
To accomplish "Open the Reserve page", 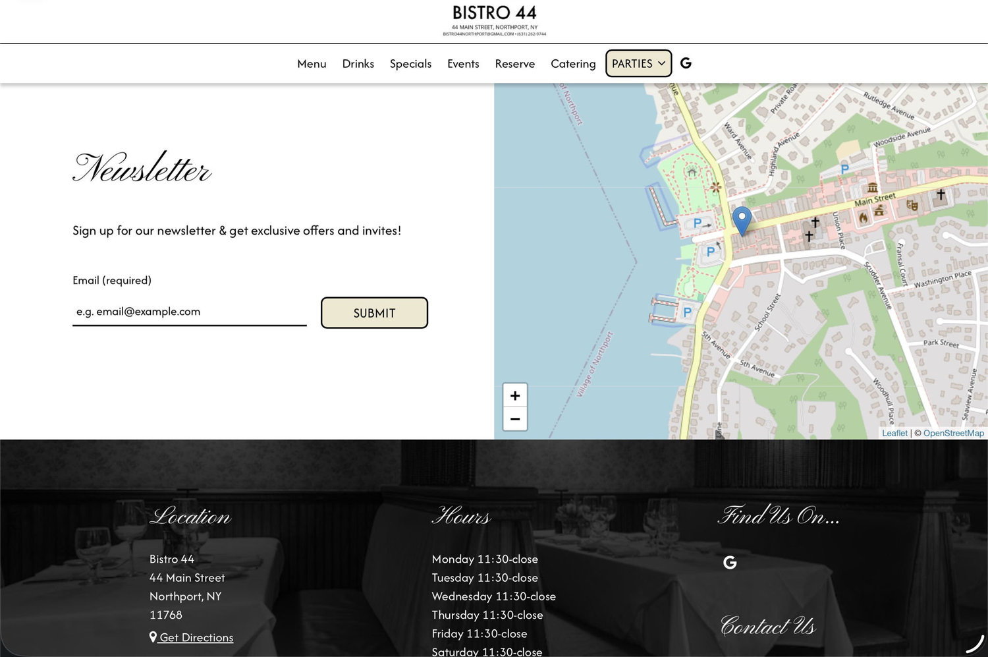I will [x=515, y=64].
